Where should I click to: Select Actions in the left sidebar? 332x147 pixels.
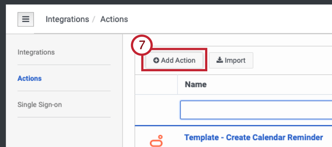[30, 78]
